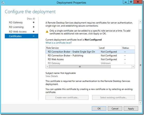Expand the RD Licensing section plus icon
The height and width of the screenshot is (115, 144).
click(34, 27)
